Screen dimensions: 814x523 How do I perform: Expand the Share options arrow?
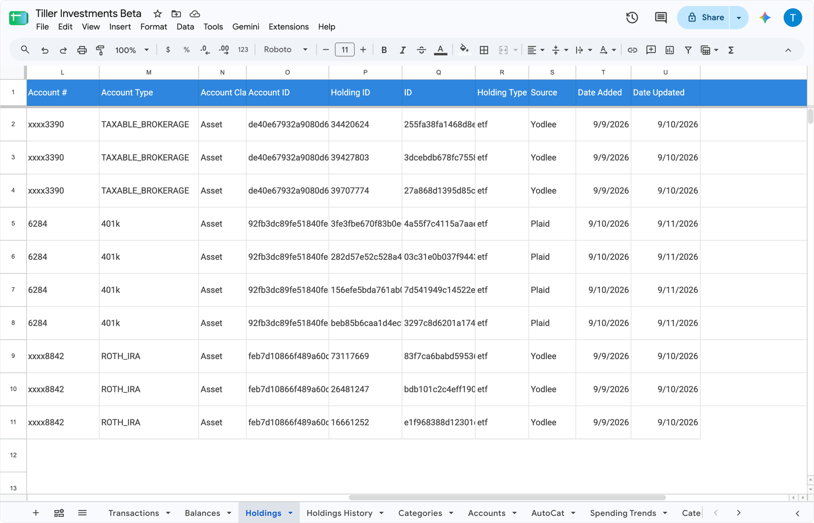739,18
